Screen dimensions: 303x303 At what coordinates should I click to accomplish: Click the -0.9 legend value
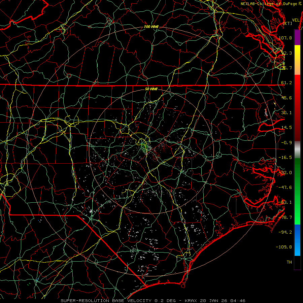coord(287,143)
